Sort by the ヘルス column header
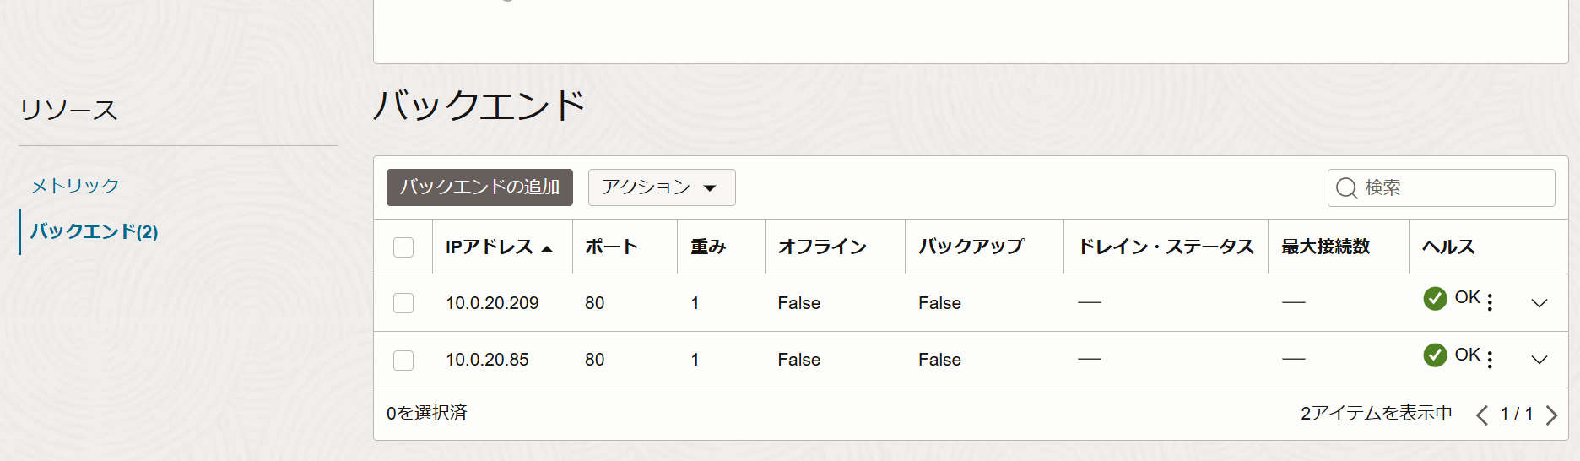The height and width of the screenshot is (461, 1580). pyautogui.click(x=1448, y=247)
